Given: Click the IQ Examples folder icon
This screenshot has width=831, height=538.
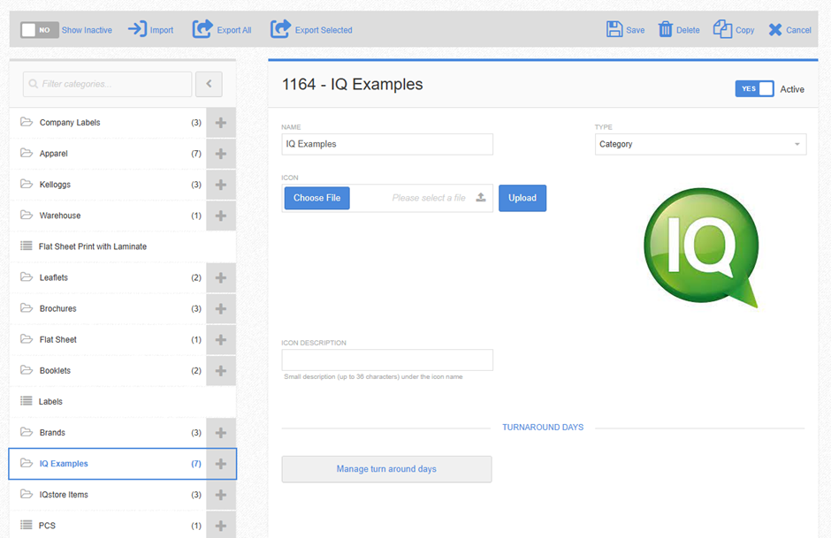Looking at the screenshot, I should pyautogui.click(x=27, y=463).
